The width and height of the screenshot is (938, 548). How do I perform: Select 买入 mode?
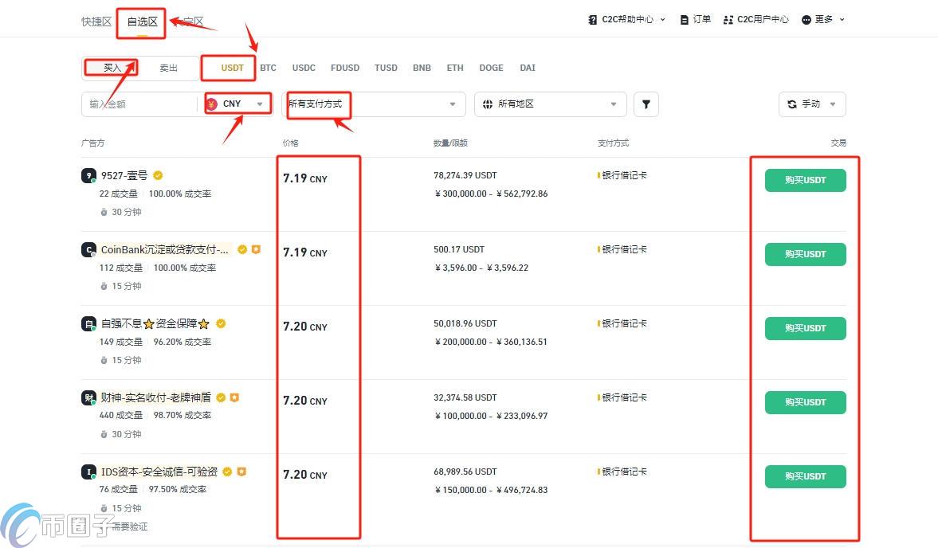[110, 68]
